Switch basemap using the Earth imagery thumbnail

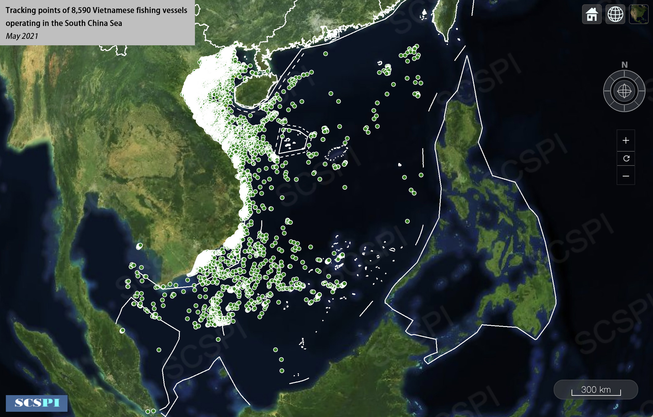(x=639, y=14)
